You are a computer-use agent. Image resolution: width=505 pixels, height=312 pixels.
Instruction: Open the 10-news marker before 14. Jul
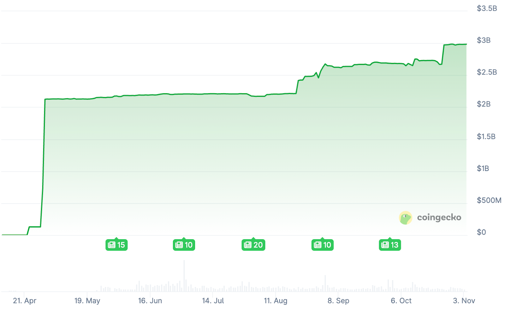[x=184, y=245]
